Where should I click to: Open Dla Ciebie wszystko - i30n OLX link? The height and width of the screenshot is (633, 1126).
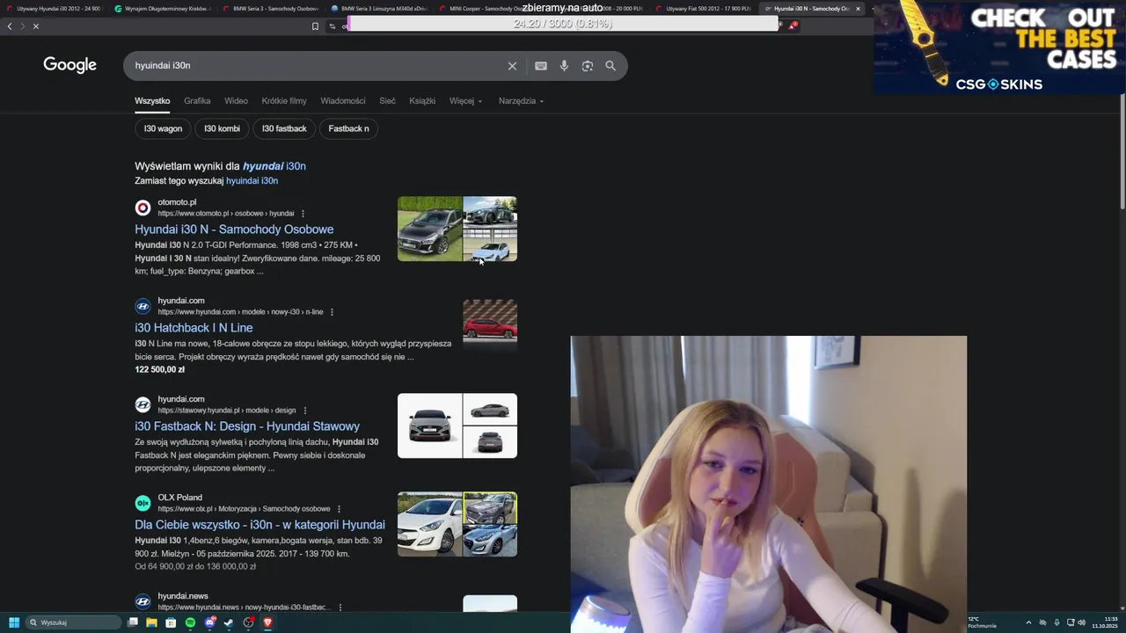[x=260, y=525]
